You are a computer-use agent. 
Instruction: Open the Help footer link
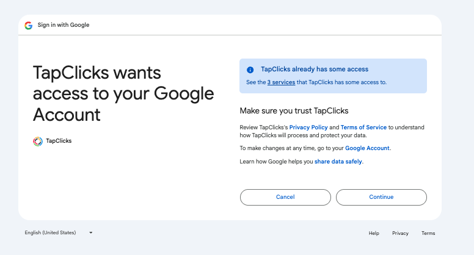pos(374,233)
